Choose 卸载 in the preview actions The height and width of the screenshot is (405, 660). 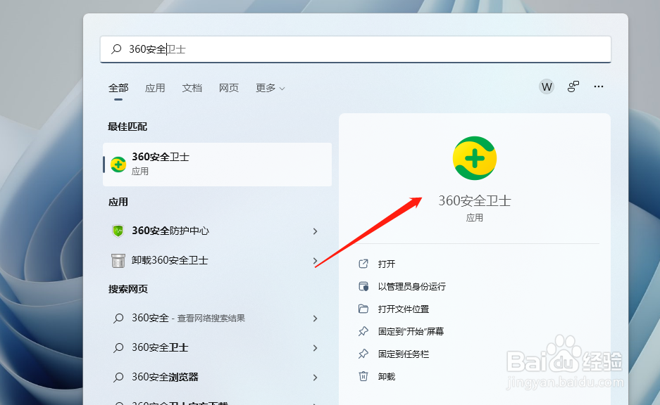(387, 377)
